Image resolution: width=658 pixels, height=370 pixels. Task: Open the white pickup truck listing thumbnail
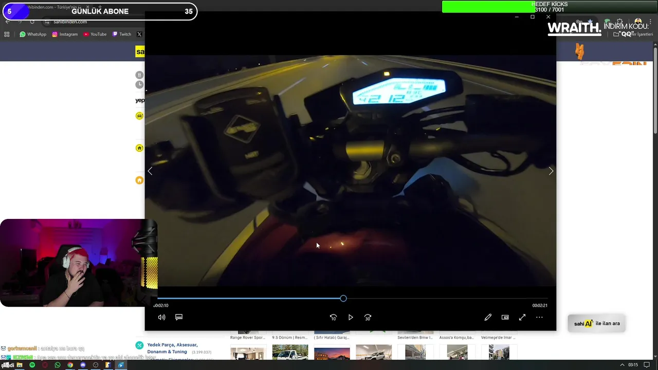[x=290, y=353]
